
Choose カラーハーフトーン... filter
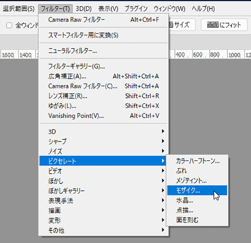[197, 161]
